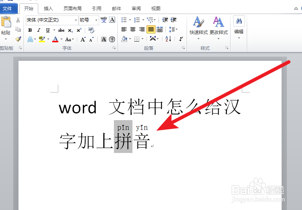The image size is (302, 210).
Task: Click the Character Border icon
Action: 112,20
